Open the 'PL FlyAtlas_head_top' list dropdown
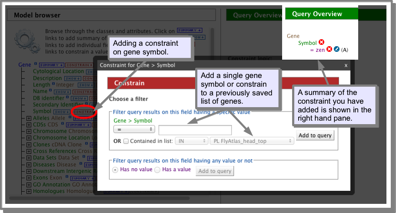This screenshot has height=213, width=396. (252, 141)
